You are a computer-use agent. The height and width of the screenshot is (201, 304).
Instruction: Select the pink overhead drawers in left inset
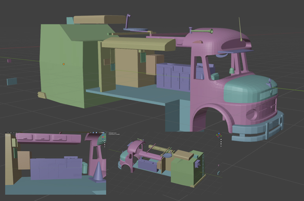pos(49,138)
